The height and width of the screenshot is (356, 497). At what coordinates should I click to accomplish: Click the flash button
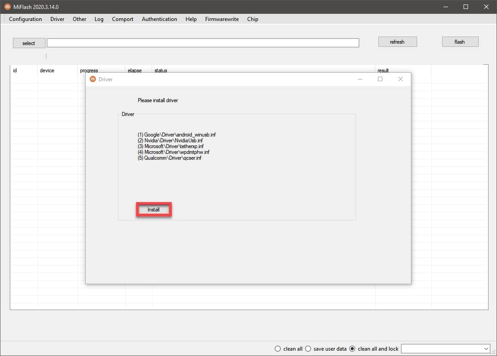pos(460,42)
